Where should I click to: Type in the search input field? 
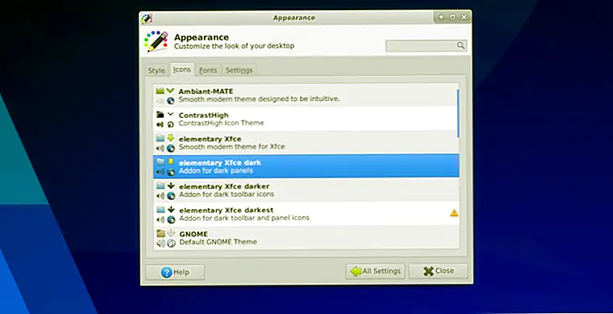click(x=421, y=46)
